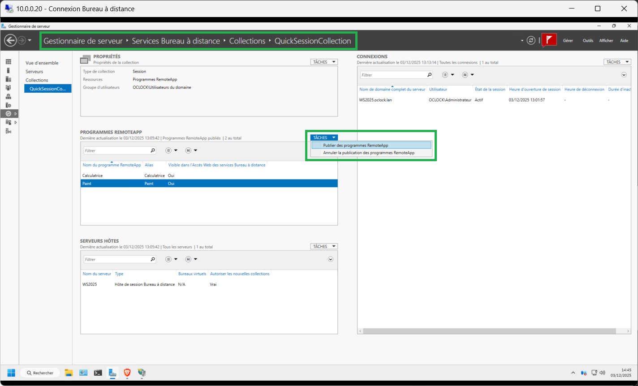Open the Dashboard grid icon in the left sidebar
Screen dimensions: 638x386
coord(9,62)
